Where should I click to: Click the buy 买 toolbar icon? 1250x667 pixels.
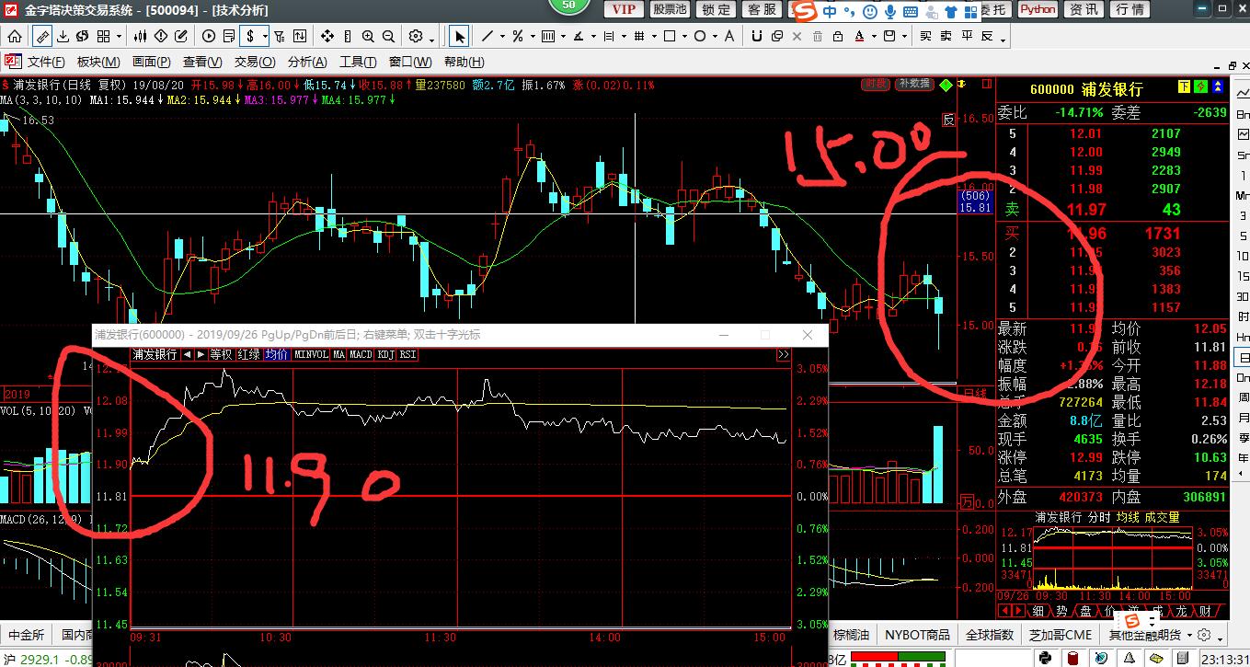[x=925, y=36]
